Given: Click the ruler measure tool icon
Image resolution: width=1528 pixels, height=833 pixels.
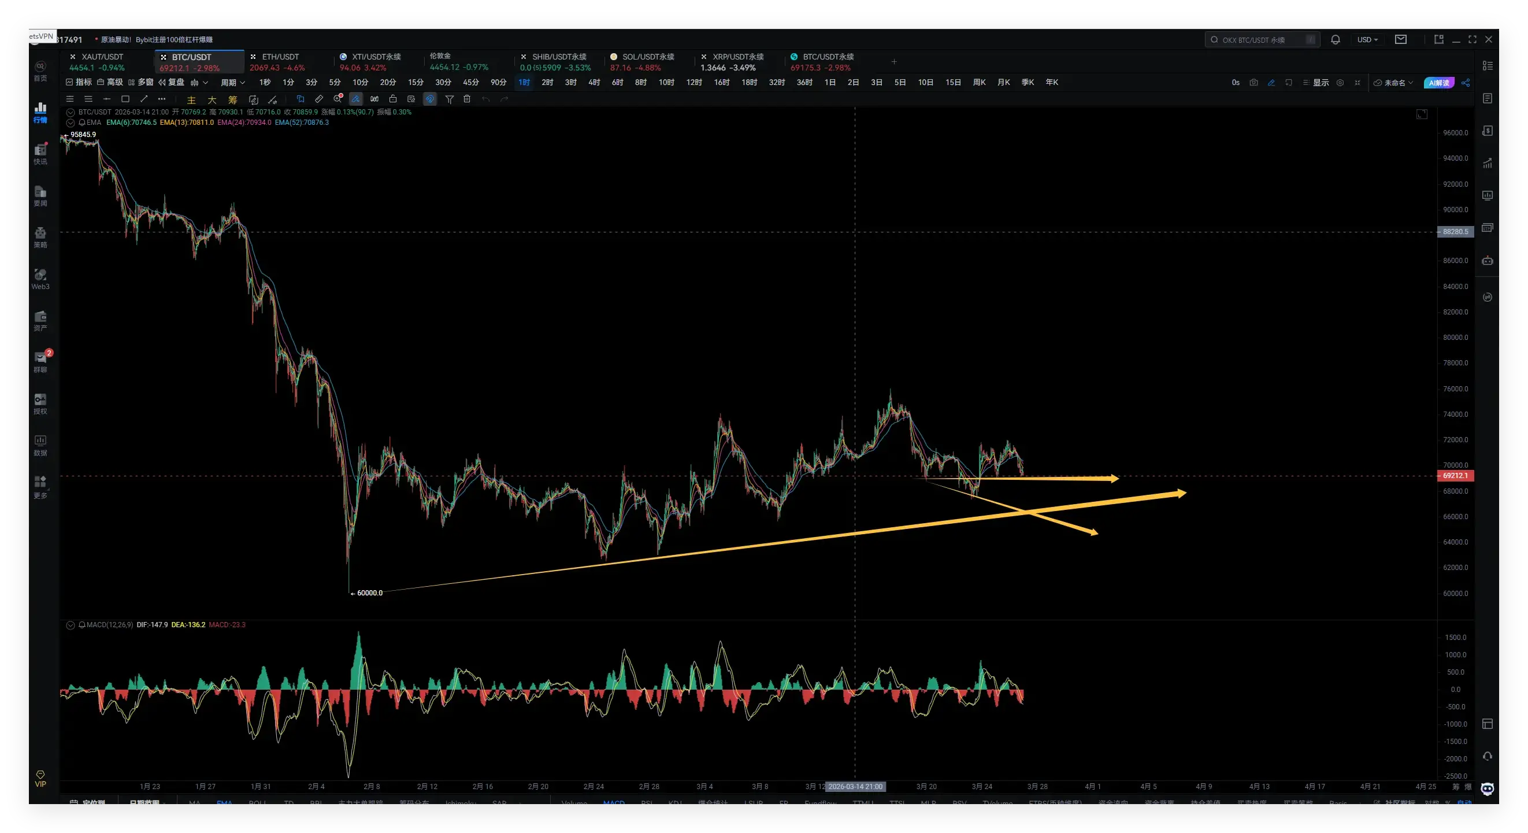Looking at the screenshot, I should (318, 99).
